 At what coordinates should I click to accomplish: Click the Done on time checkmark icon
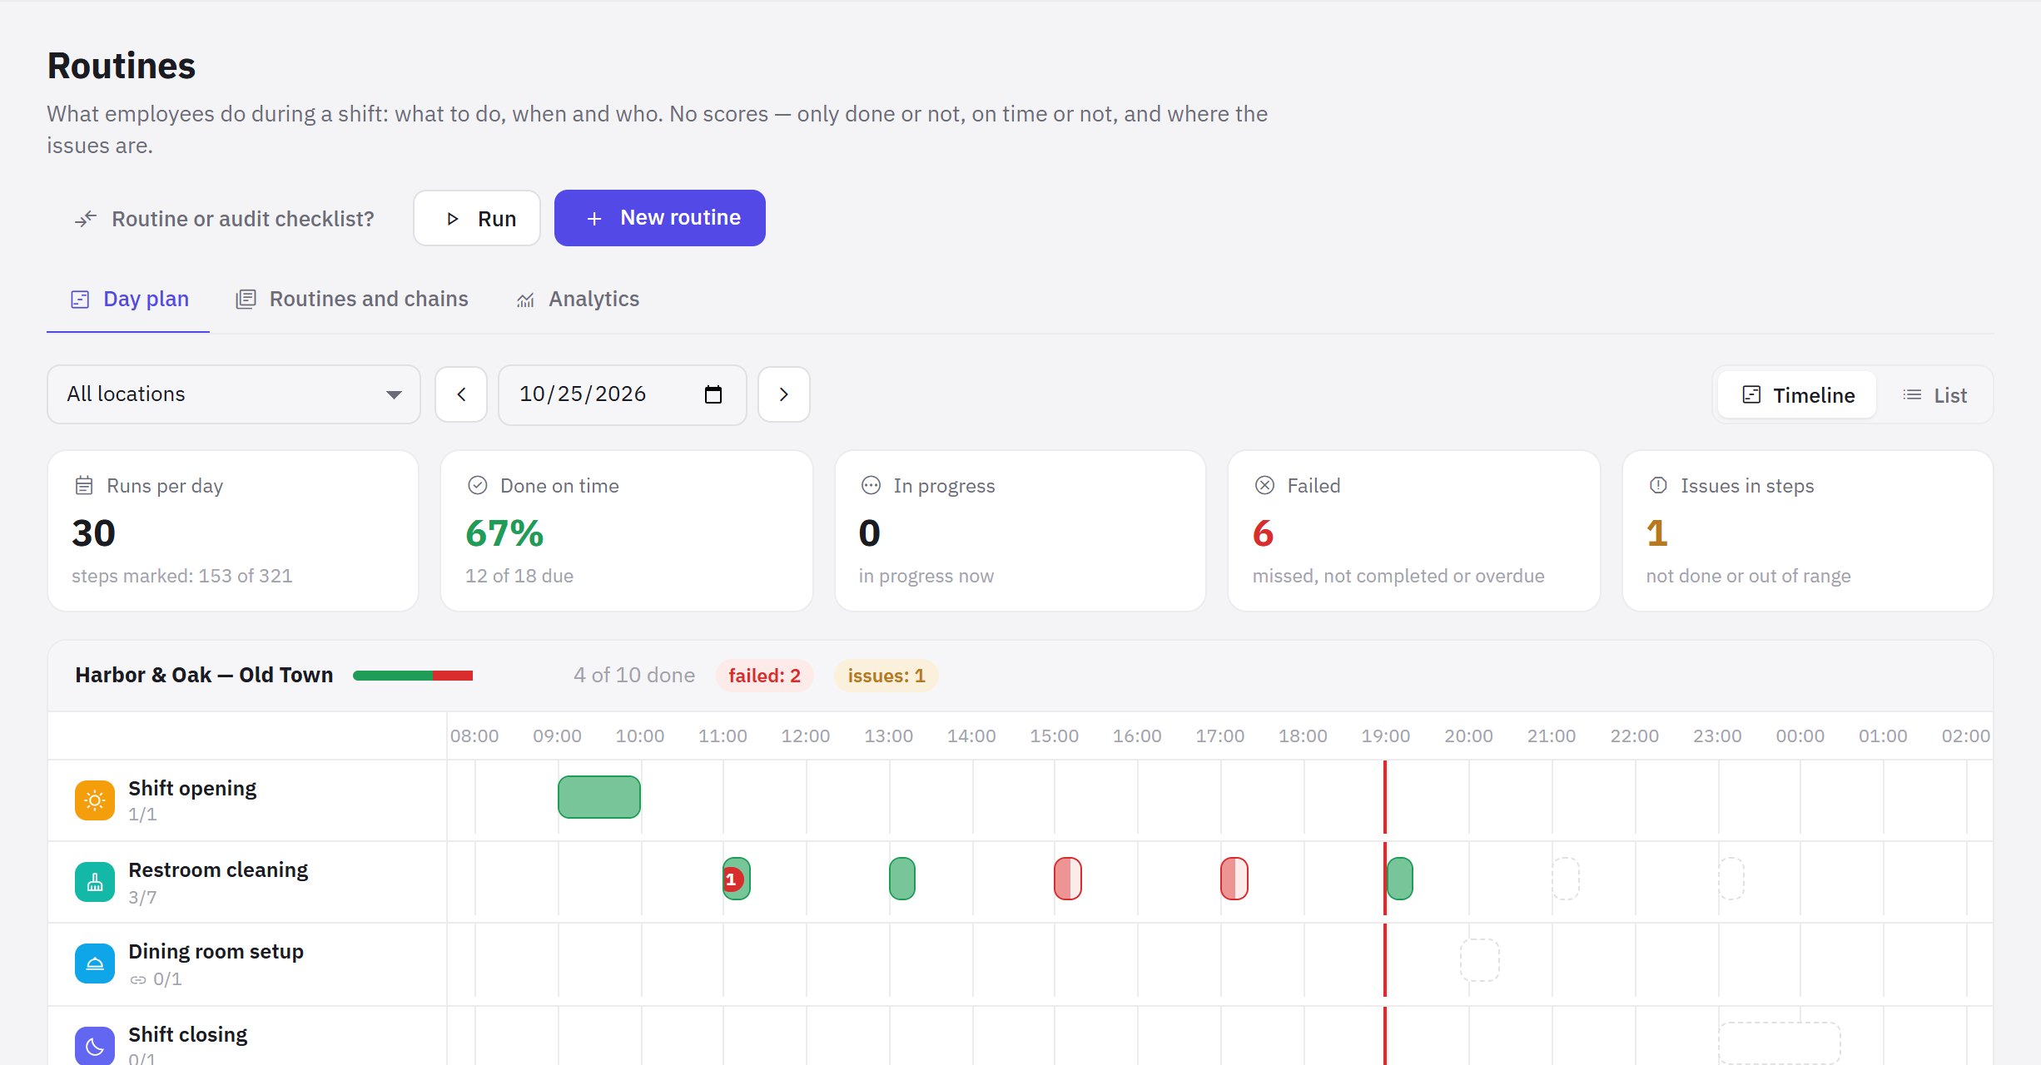click(x=477, y=485)
